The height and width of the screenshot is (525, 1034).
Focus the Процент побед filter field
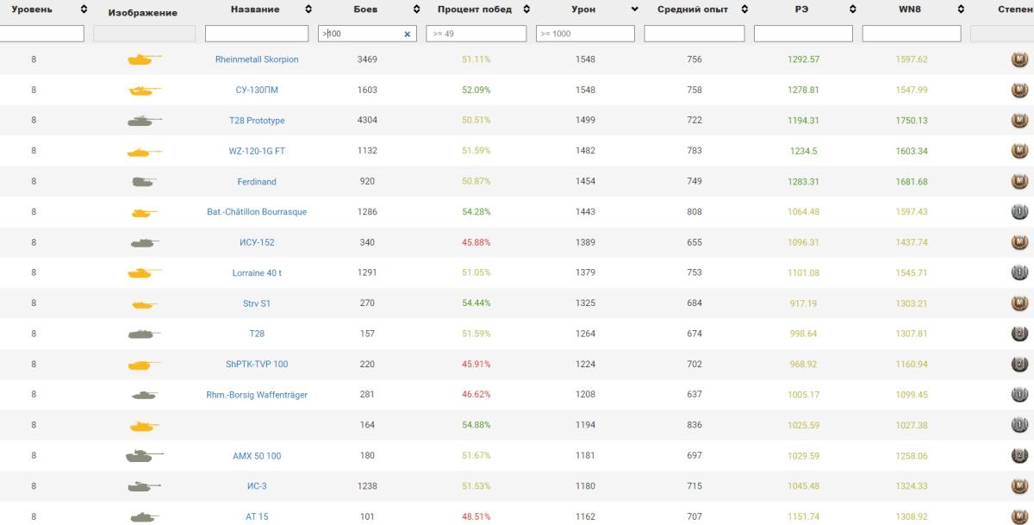476,34
